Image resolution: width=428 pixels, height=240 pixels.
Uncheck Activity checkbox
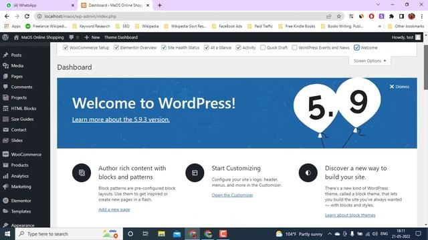click(x=239, y=47)
